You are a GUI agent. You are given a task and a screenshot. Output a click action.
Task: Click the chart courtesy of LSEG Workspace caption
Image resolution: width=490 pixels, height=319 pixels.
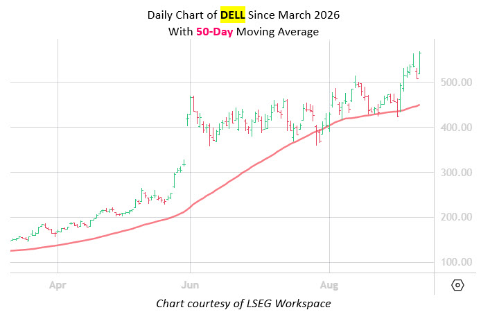coord(243,303)
